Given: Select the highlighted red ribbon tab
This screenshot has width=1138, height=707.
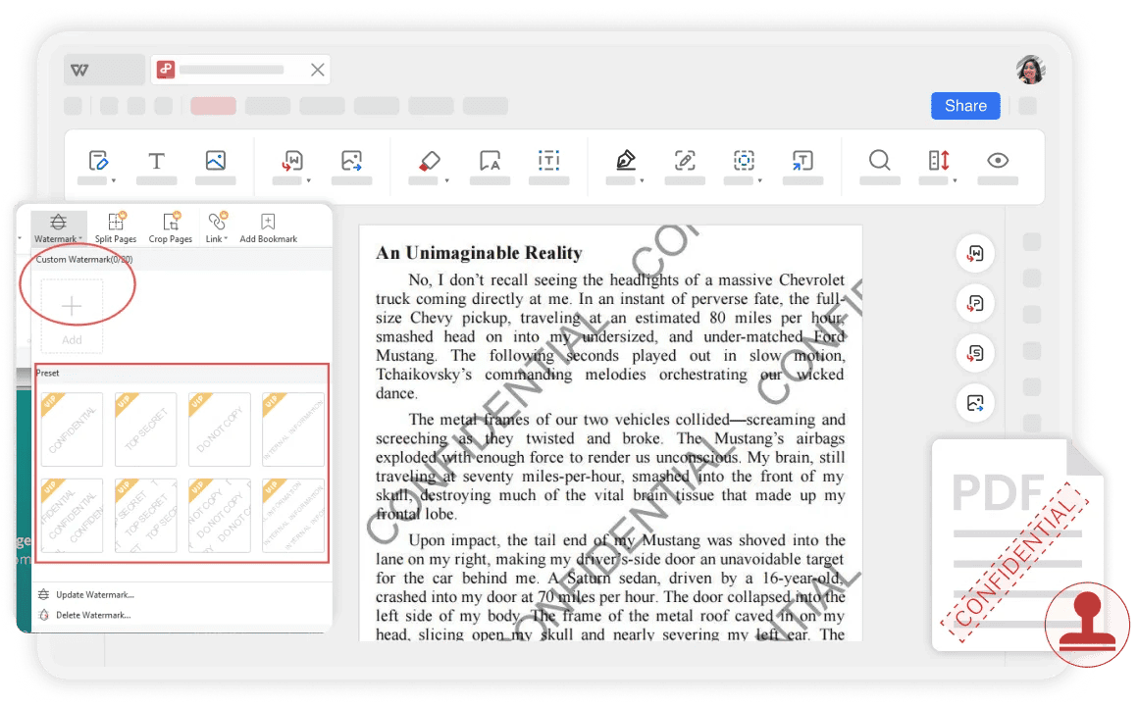Looking at the screenshot, I should click(214, 106).
